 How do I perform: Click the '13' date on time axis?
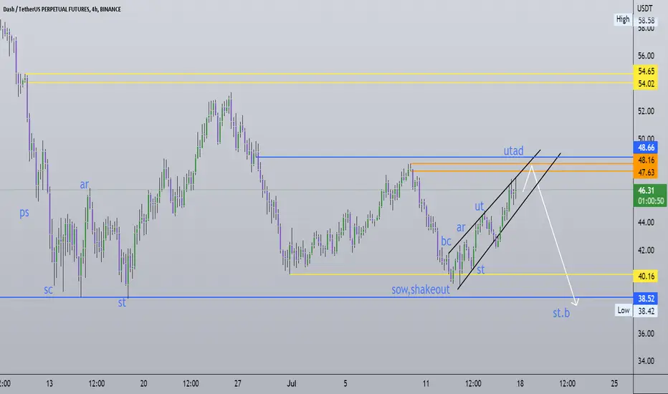tap(49, 384)
